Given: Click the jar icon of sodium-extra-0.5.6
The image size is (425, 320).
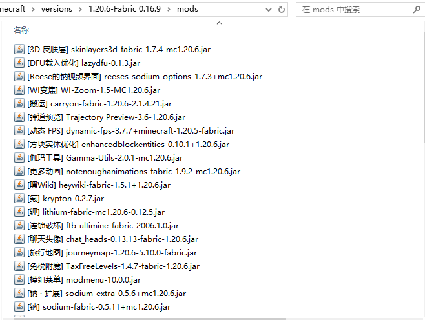Looking at the screenshot, I should [19, 293].
